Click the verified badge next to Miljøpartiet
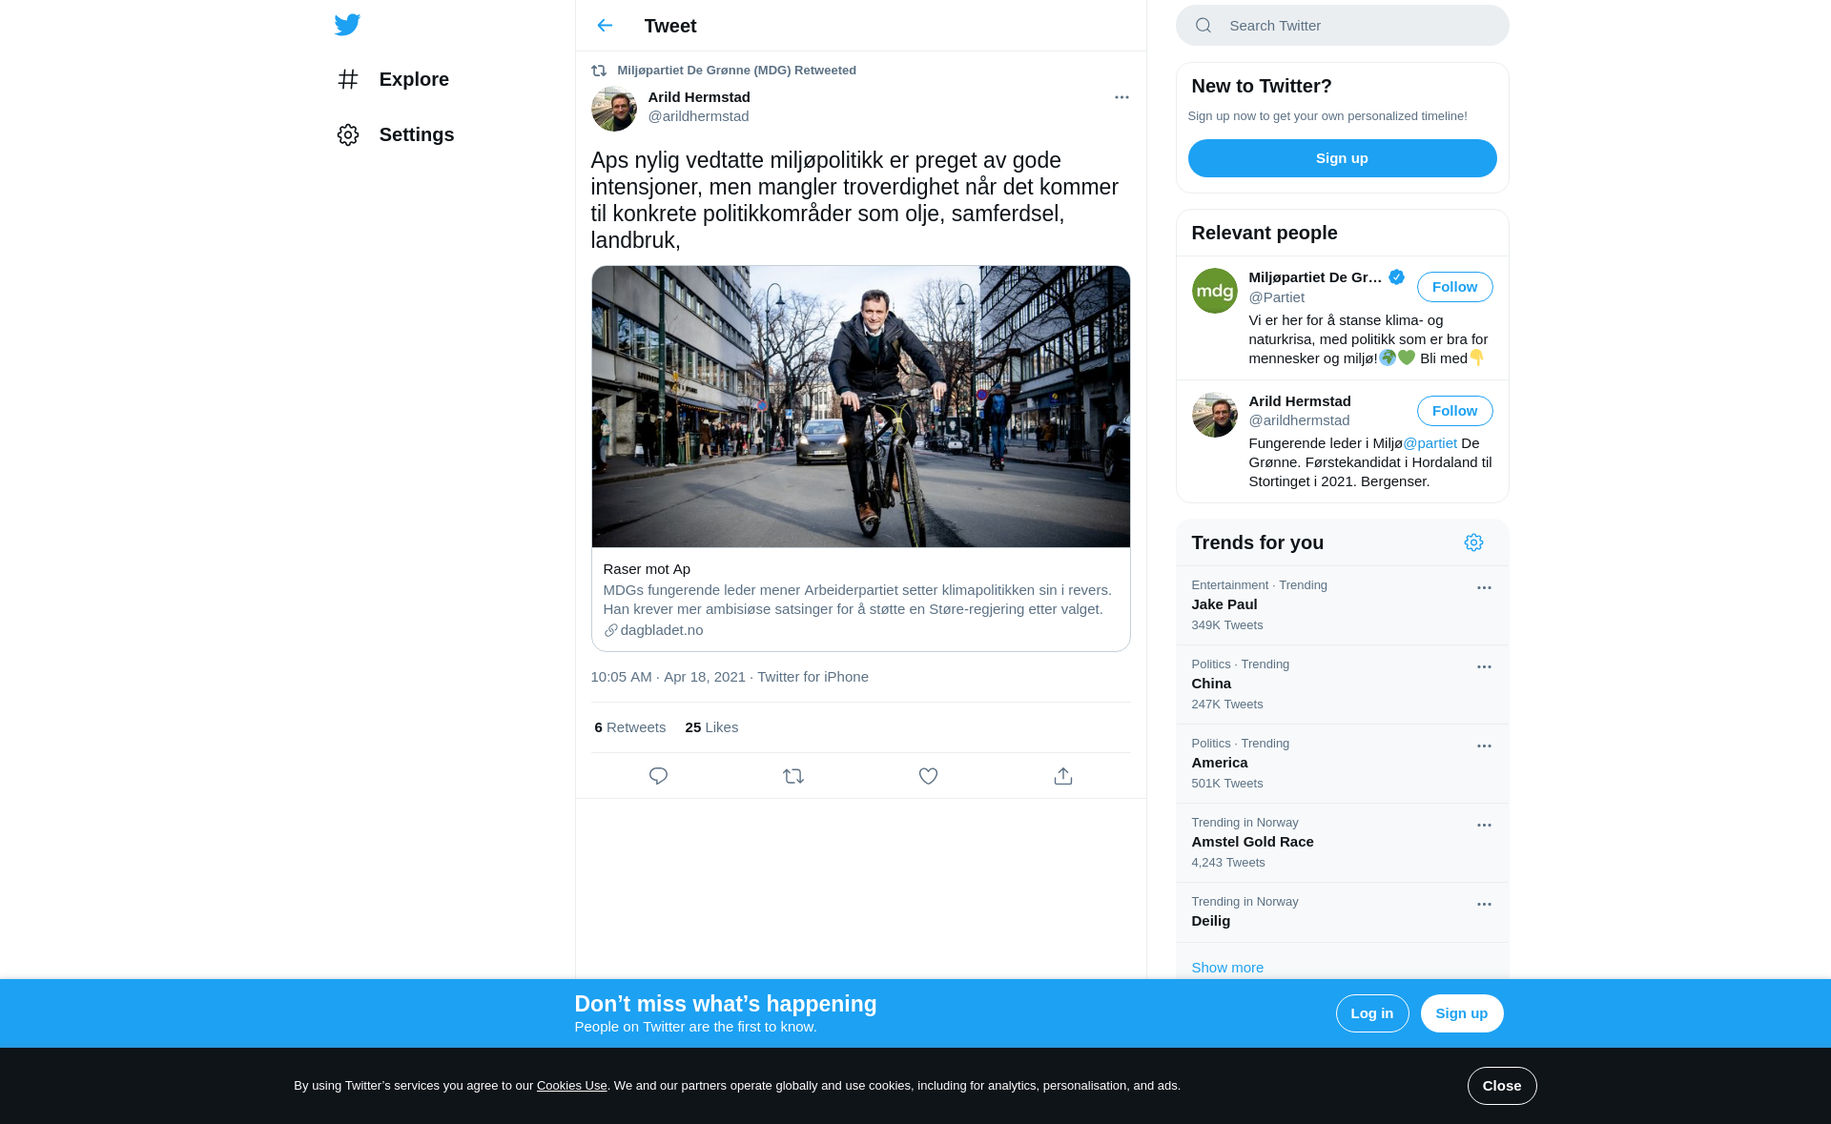The image size is (1831, 1124). (1396, 277)
